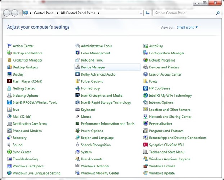Open Network and Sharing Center link
The image size is (224, 180).
(x=170, y=117)
